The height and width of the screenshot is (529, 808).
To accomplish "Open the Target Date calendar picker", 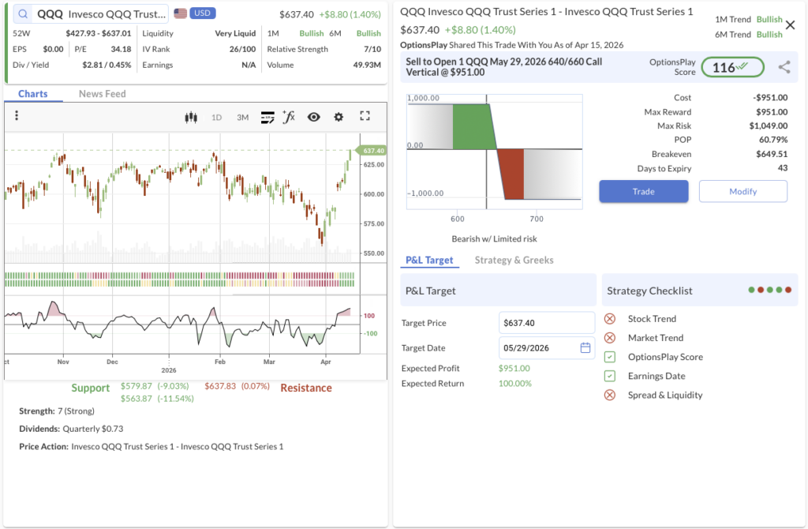I will [585, 347].
